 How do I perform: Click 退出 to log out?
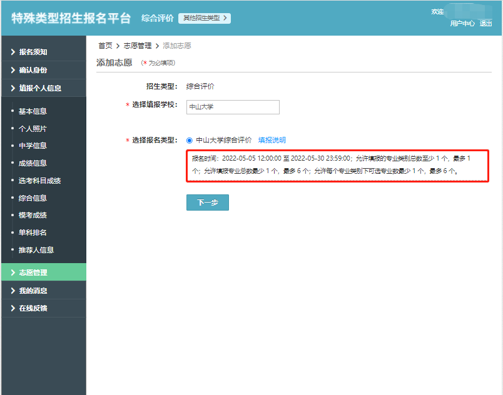coord(485,23)
